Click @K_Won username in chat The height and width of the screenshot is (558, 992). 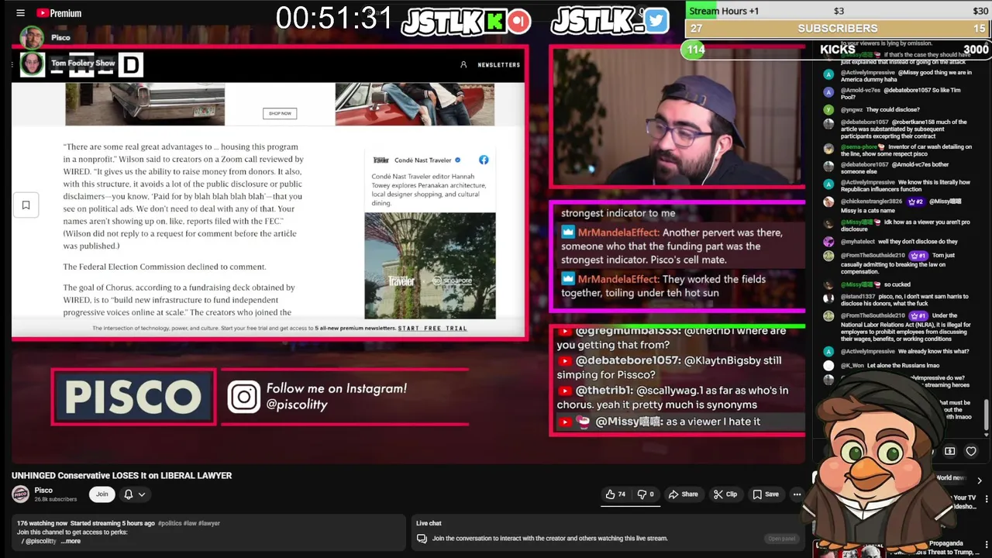pos(852,365)
